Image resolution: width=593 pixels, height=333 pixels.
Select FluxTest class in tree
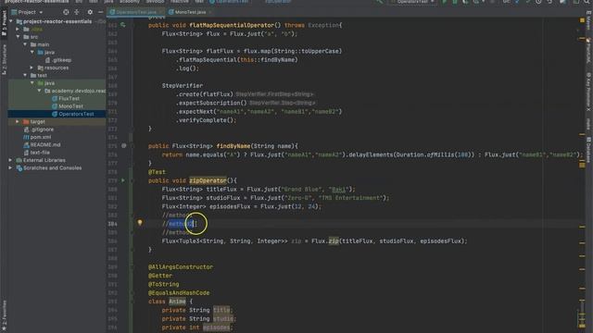coord(66,99)
